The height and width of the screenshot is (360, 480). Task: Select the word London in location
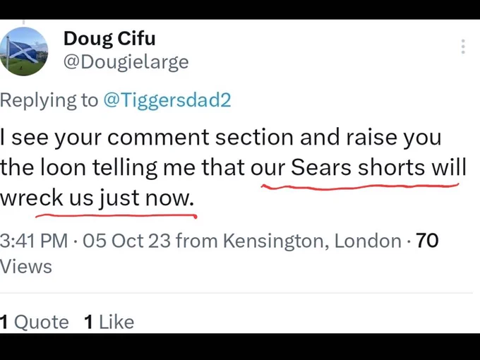pyautogui.click(x=368, y=240)
